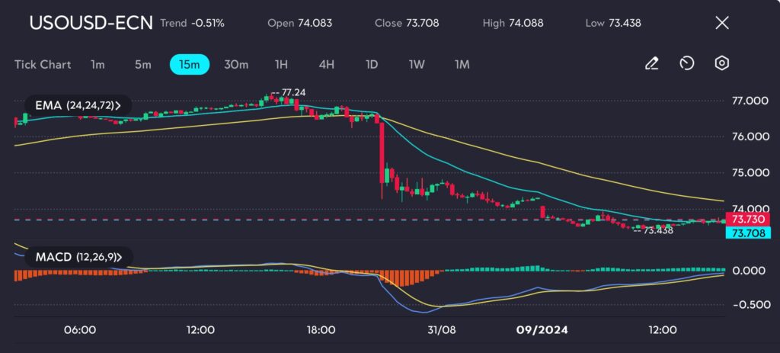Click the 77.24 high price marker
Viewport: 780px width, 353px height.
click(x=293, y=92)
